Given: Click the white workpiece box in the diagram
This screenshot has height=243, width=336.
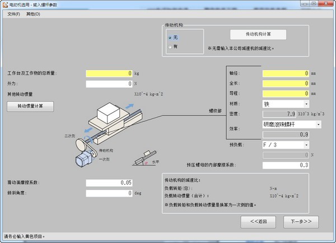Looking at the screenshot, I should (108, 113).
